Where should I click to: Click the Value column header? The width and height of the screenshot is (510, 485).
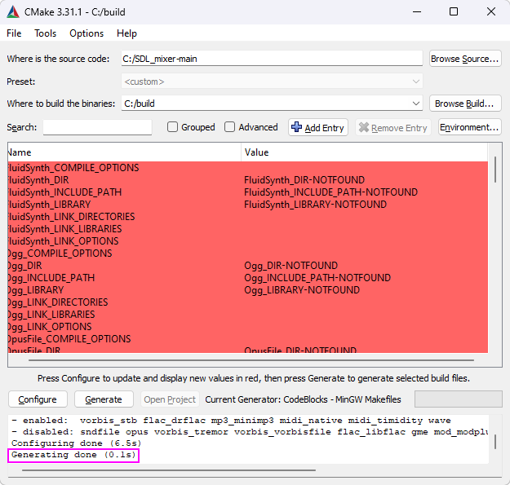[x=364, y=152]
